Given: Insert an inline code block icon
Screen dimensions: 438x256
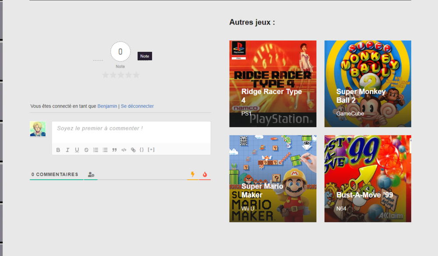Looking at the screenshot, I should tap(124, 150).
